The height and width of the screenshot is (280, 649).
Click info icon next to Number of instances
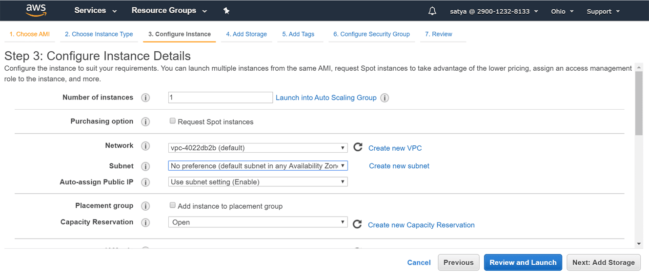145,98
